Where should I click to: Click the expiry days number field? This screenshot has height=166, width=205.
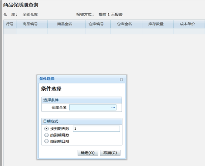tap(97, 129)
